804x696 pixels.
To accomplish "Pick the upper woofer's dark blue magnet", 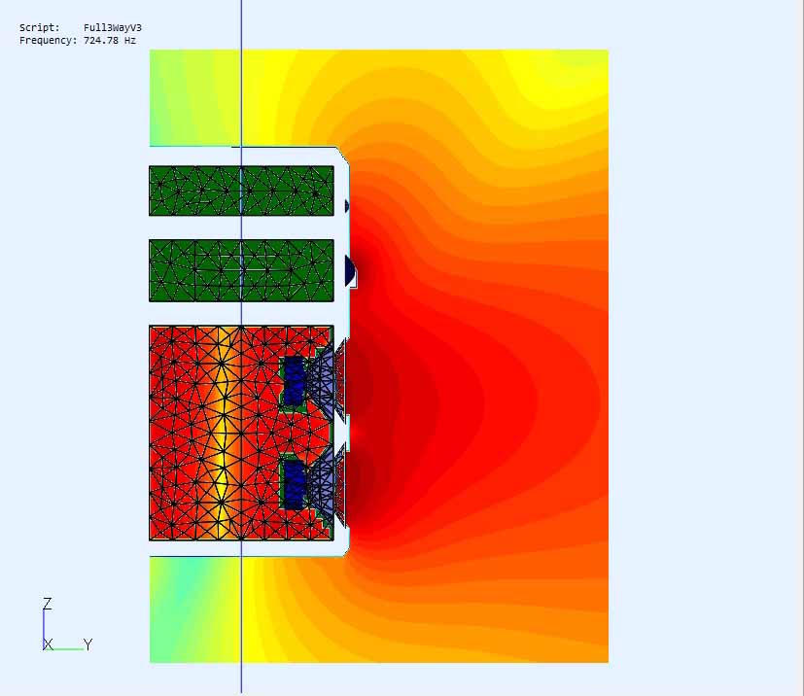I will (294, 381).
